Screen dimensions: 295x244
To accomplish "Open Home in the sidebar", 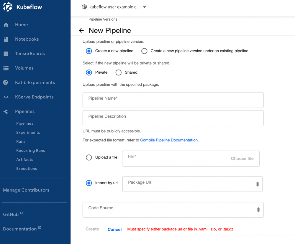I will tap(22, 25).
